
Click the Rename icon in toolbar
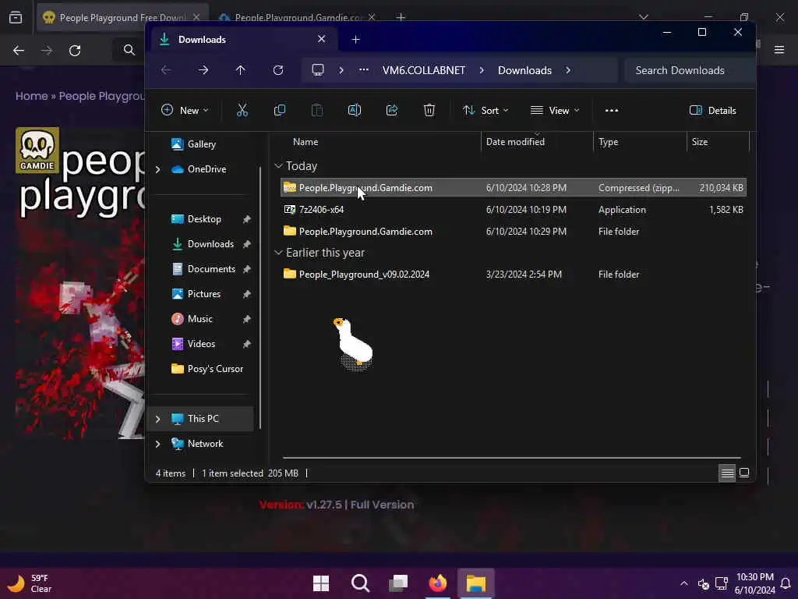[x=355, y=110]
